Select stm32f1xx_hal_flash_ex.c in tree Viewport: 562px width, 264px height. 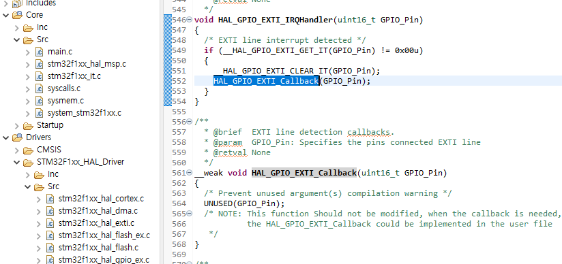(104, 235)
